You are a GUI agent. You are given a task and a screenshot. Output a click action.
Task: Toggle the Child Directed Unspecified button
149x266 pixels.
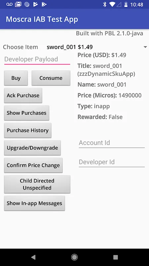click(x=37, y=184)
